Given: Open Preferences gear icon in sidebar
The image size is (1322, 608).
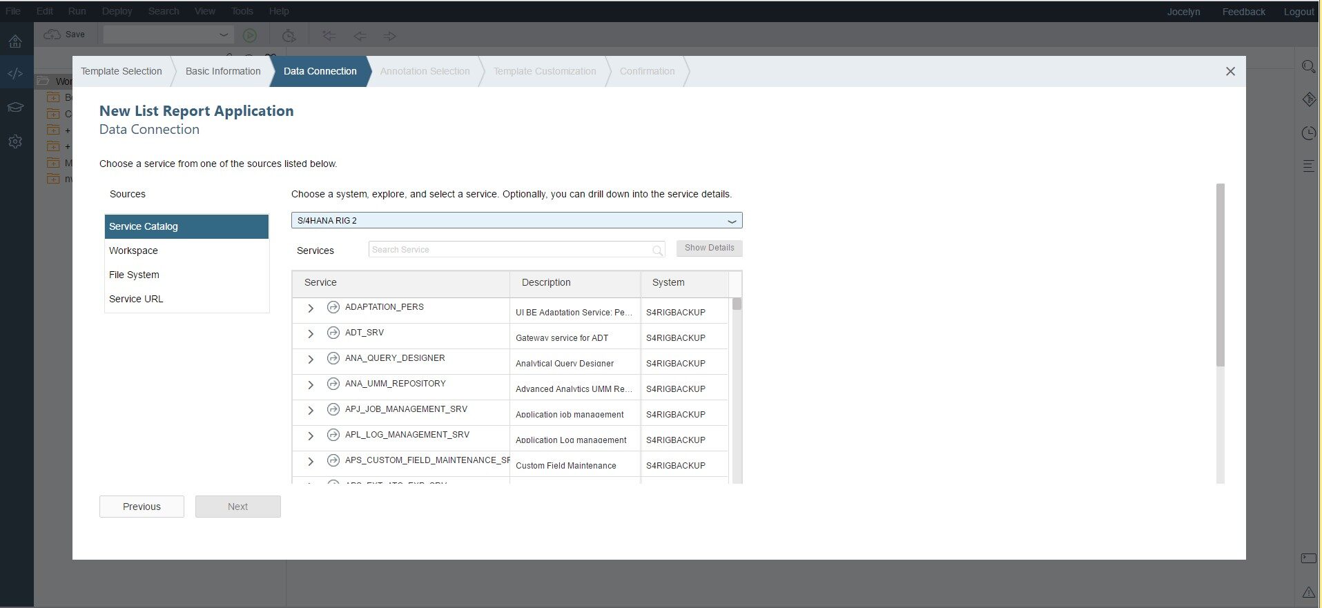Looking at the screenshot, I should (x=15, y=141).
